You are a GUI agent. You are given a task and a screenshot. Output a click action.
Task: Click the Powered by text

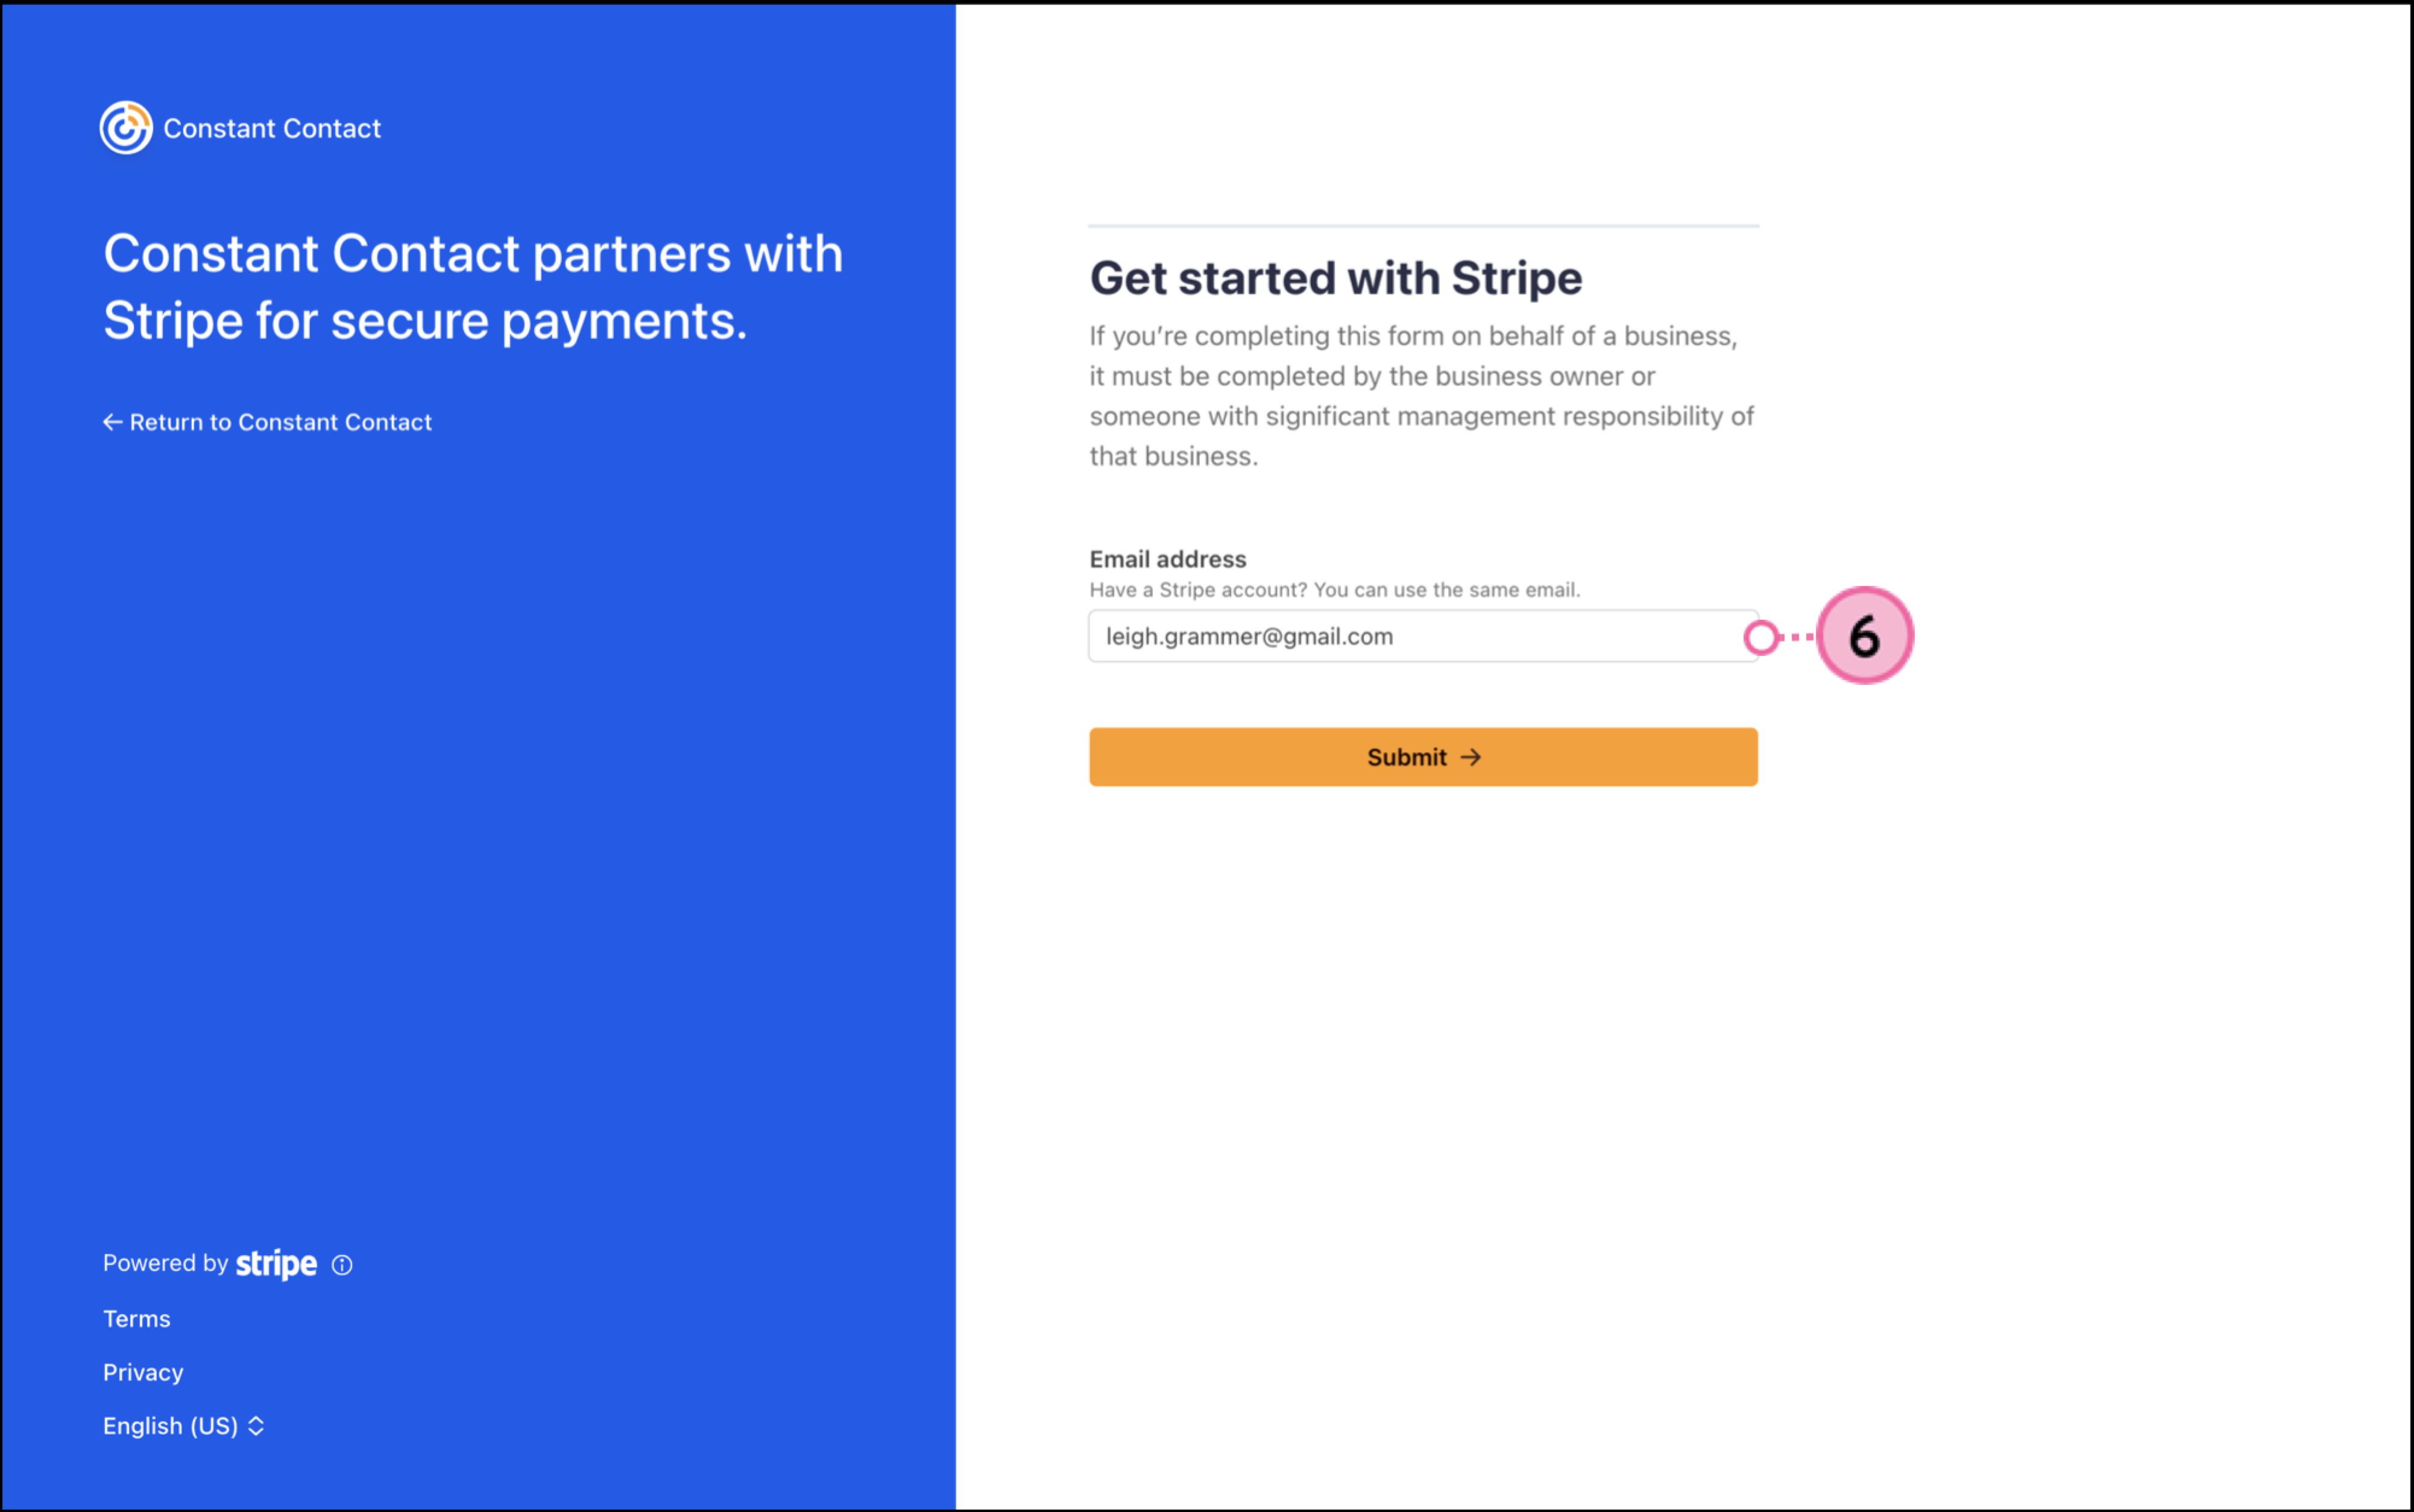pos(165,1263)
